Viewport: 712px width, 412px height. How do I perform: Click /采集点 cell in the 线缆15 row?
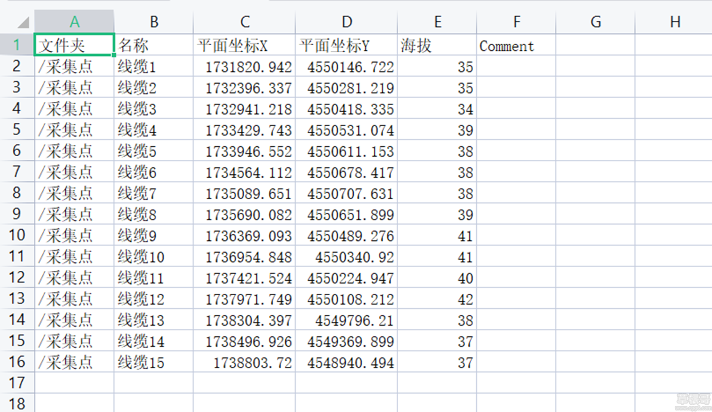(74, 362)
